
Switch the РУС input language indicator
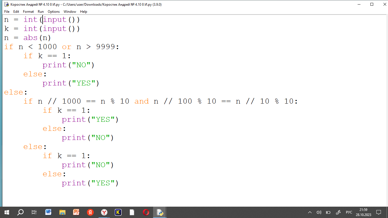349,212
